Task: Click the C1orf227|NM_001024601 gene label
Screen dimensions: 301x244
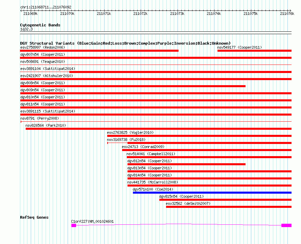Action: click(92, 221)
